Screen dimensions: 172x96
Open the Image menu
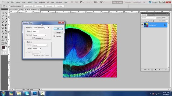pos(17,2)
